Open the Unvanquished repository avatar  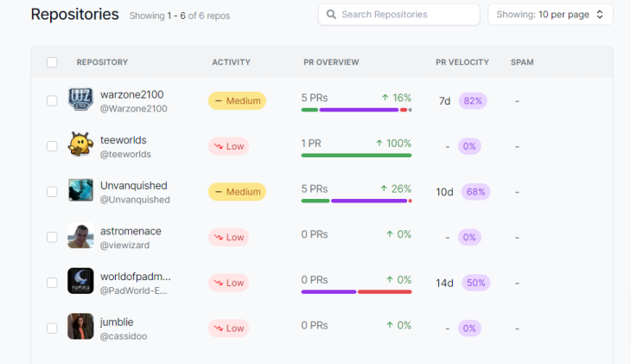click(80, 191)
